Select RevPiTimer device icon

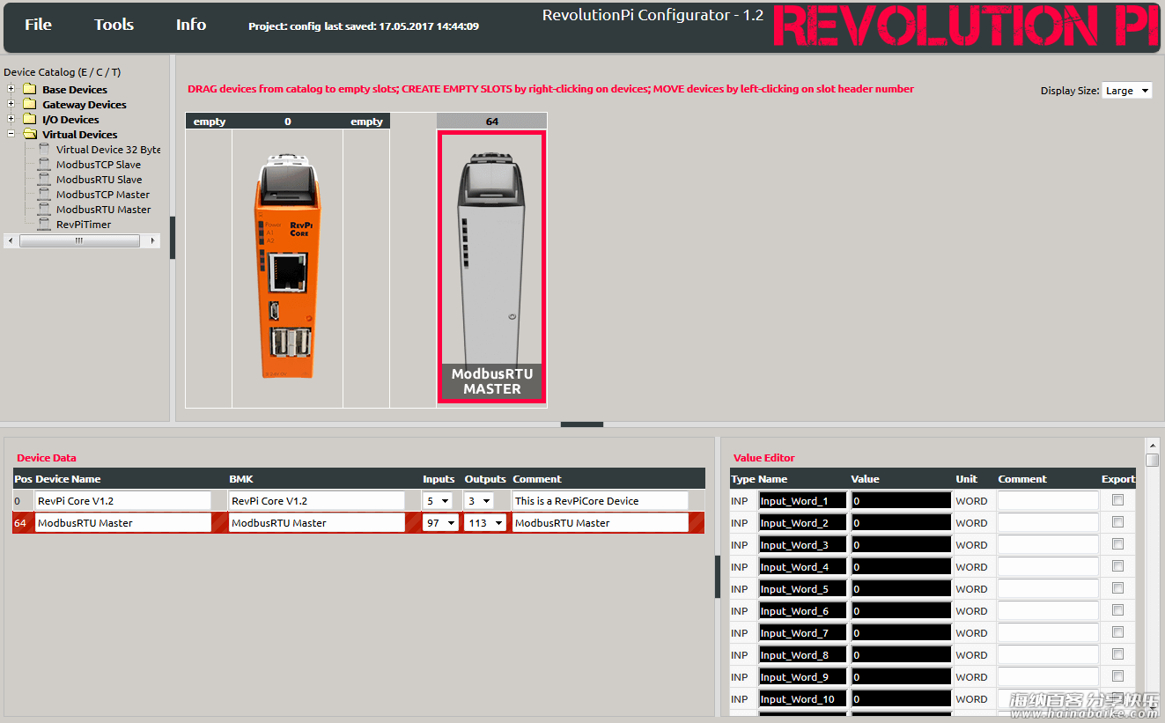click(45, 225)
